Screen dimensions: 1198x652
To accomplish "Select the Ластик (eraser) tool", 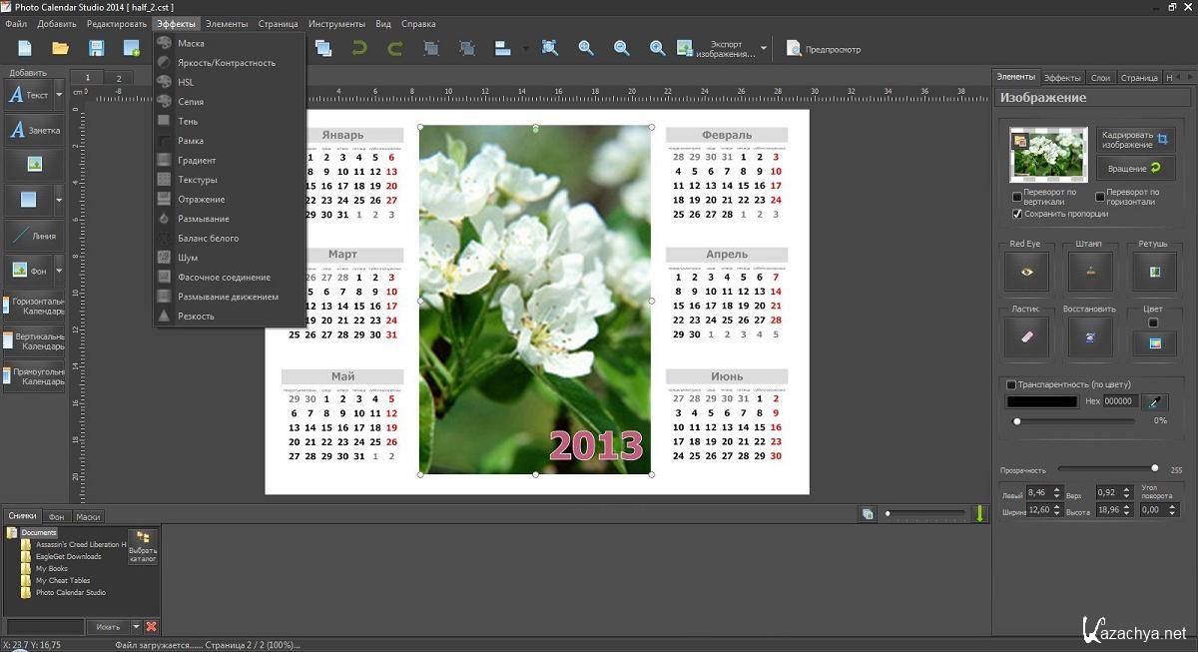I will tap(1026, 338).
